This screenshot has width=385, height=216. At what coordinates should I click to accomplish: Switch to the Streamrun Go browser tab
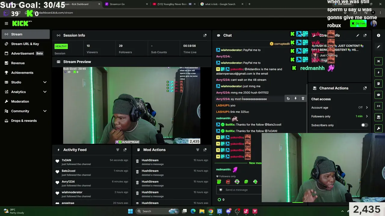pos(126,4)
